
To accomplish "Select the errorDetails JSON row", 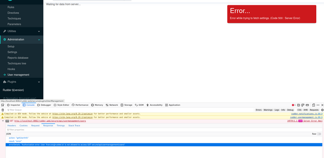I will [164, 145].
